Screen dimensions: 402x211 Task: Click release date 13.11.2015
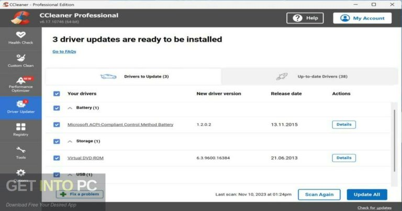[x=284, y=124]
